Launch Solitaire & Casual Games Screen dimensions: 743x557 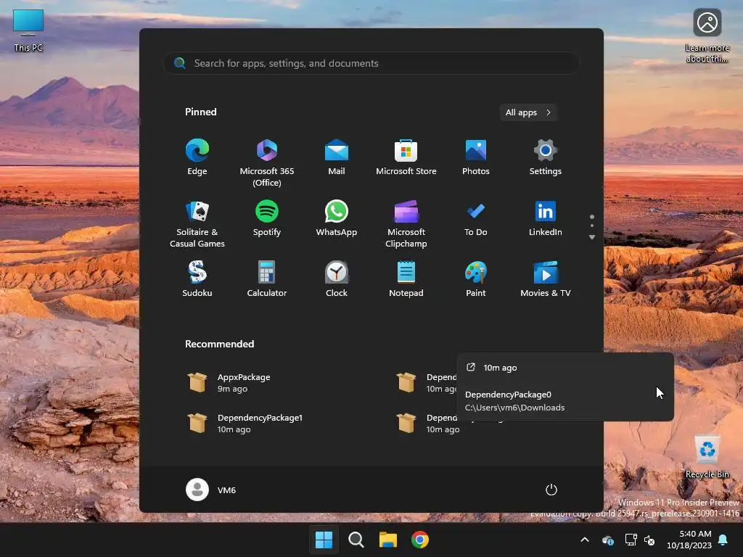point(197,223)
